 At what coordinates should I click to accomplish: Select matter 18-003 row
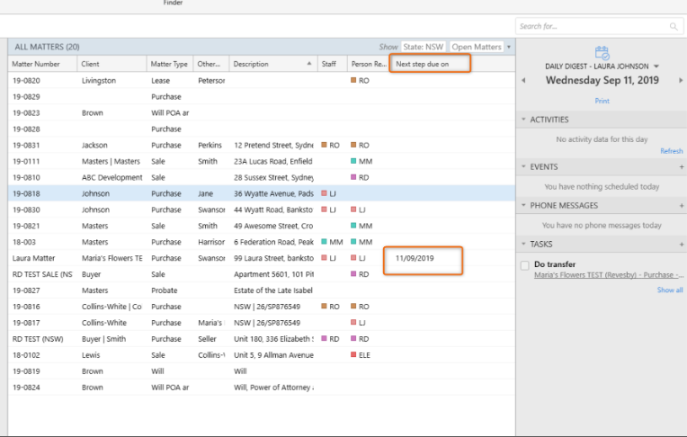(x=261, y=242)
